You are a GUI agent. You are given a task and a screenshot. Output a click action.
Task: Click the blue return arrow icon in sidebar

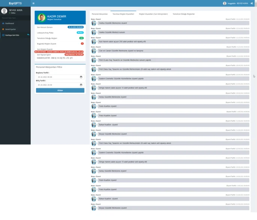(29, 35)
